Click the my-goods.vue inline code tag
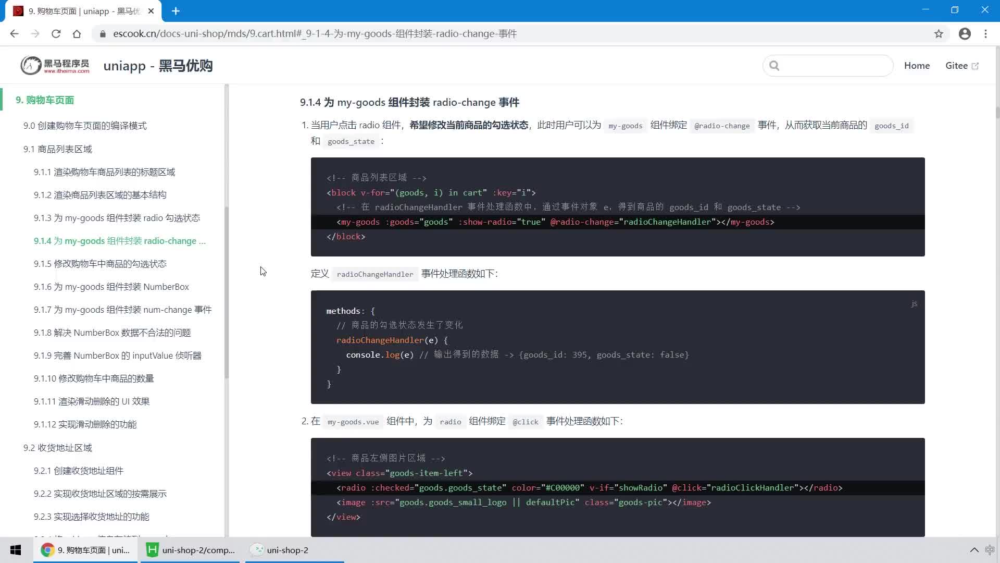 click(353, 422)
